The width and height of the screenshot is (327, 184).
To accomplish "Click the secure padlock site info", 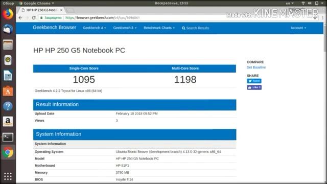I will tap(41, 18).
